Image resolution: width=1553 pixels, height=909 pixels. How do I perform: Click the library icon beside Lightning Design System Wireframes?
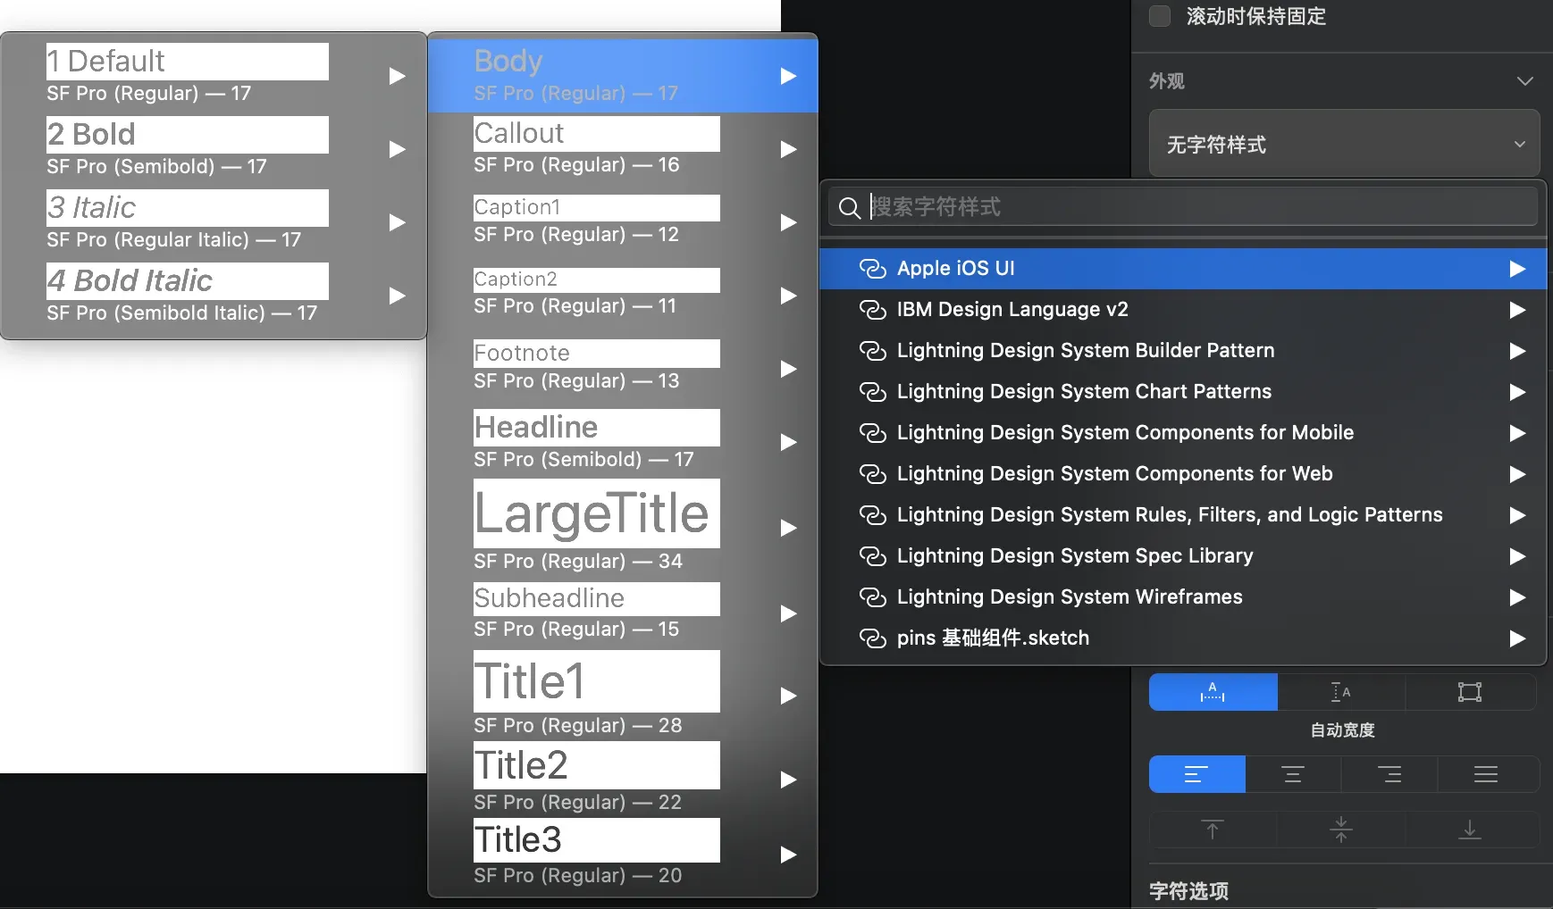(x=872, y=597)
